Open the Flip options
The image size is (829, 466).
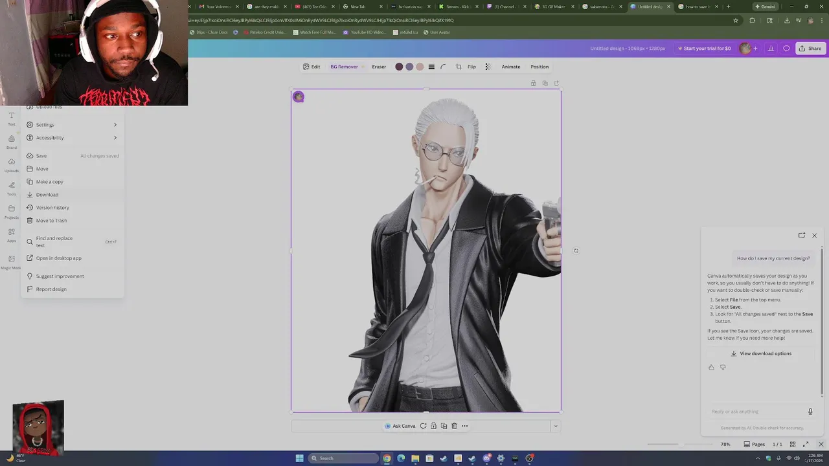click(471, 67)
